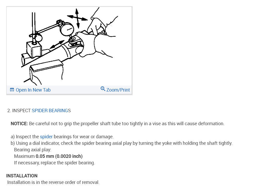Click the dial indicator gauge in the diagram

click(x=67, y=29)
